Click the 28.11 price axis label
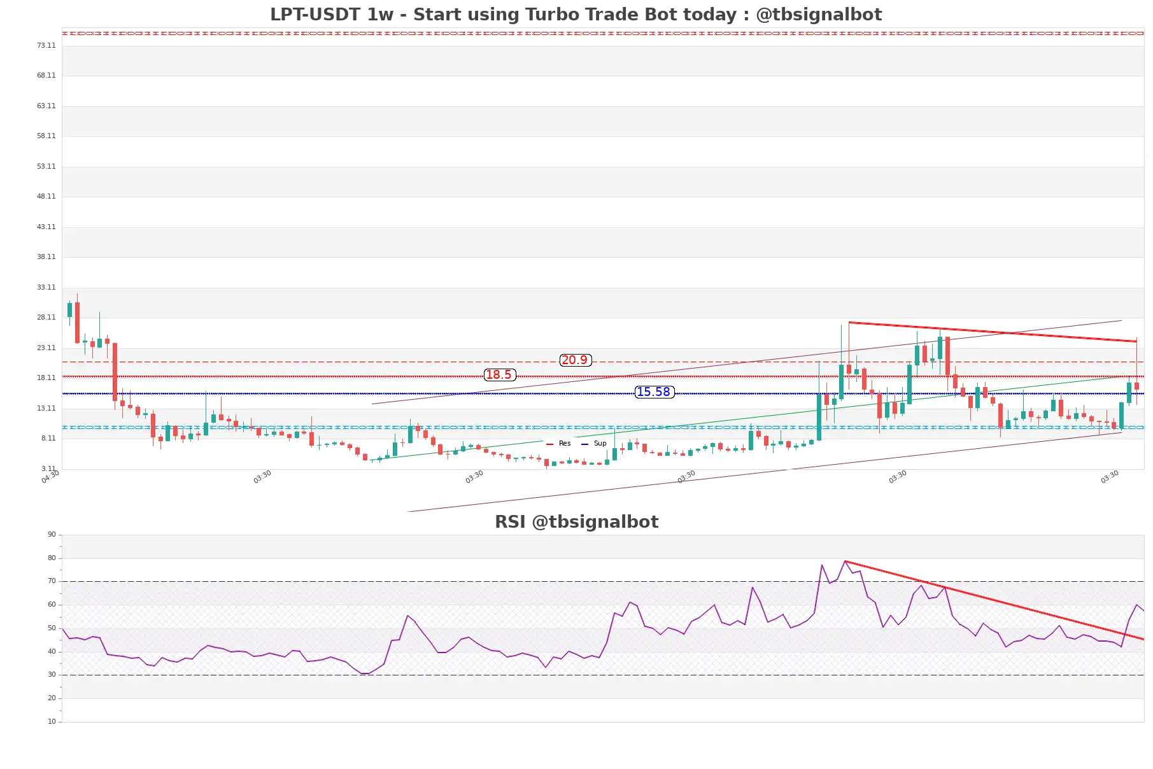This screenshot has width=1153, height=769. click(46, 318)
